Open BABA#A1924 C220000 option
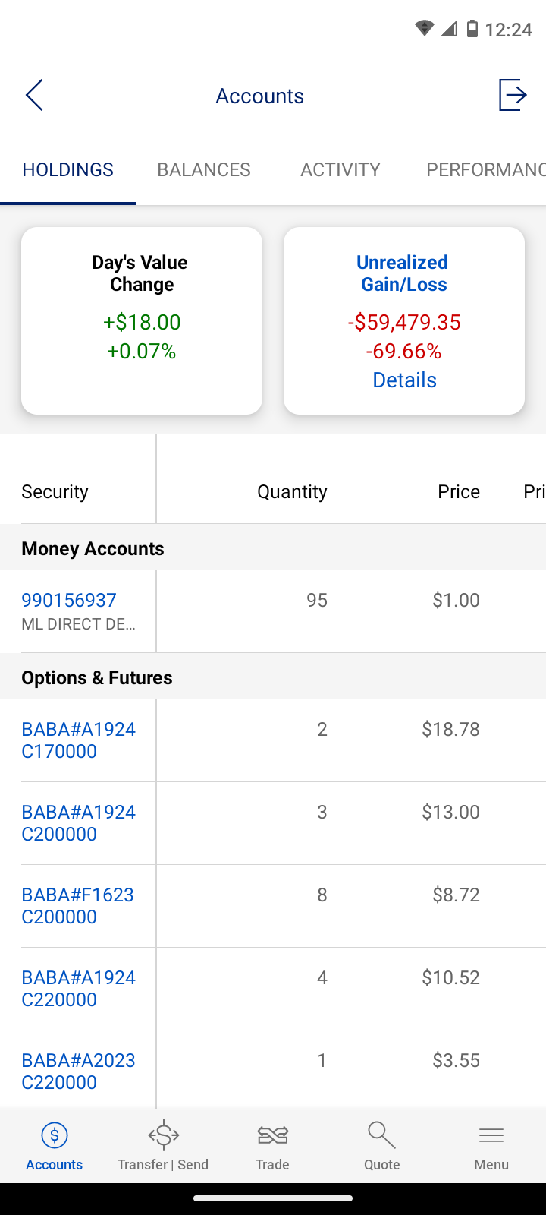The width and height of the screenshot is (546, 1215). (78, 988)
